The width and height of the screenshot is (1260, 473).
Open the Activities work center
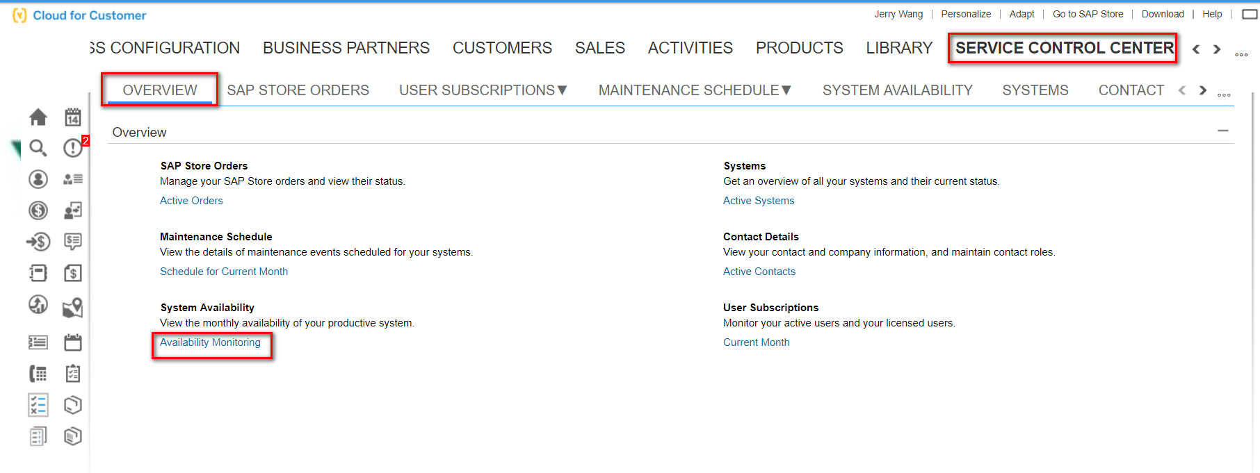[x=690, y=48]
